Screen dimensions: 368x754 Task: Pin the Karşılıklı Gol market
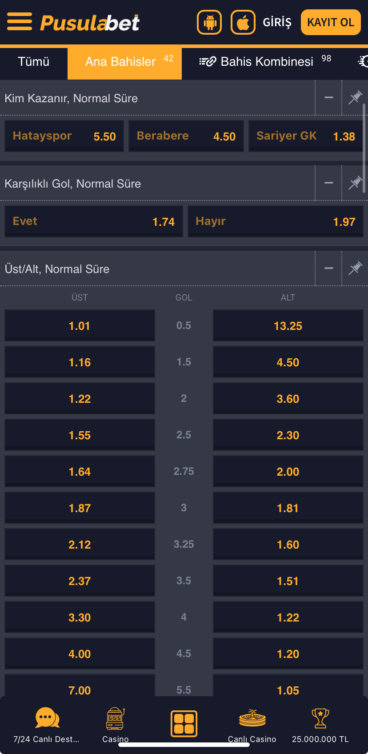[355, 182]
